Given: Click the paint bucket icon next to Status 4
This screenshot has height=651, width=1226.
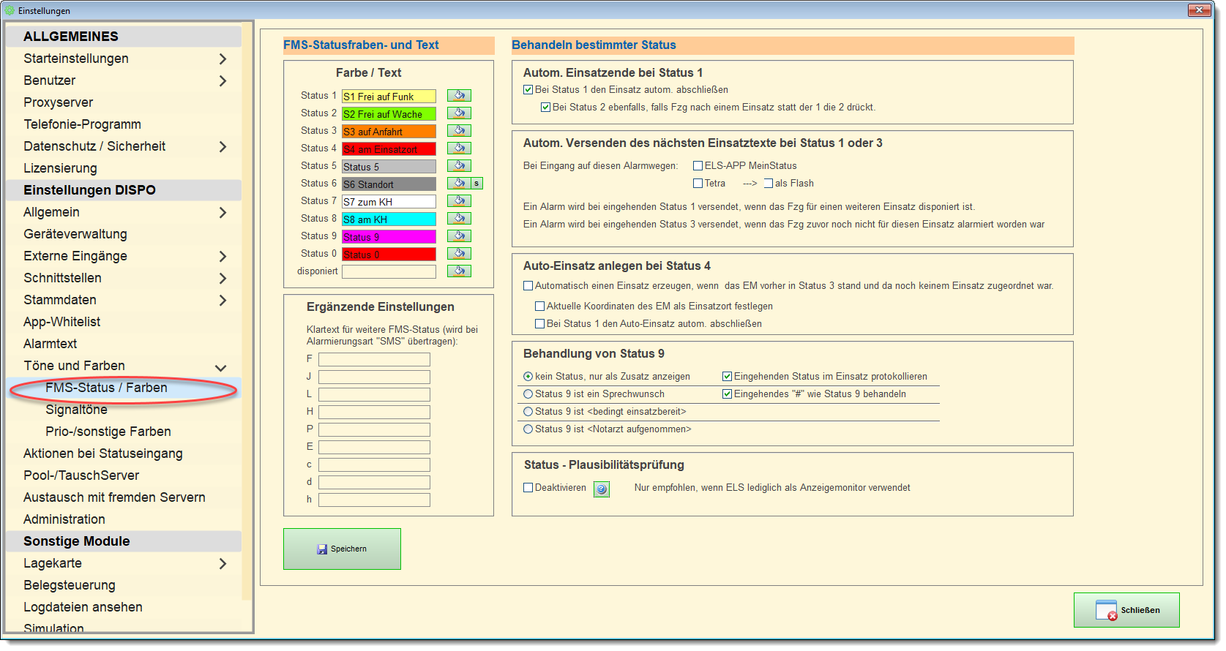Looking at the screenshot, I should click(459, 148).
